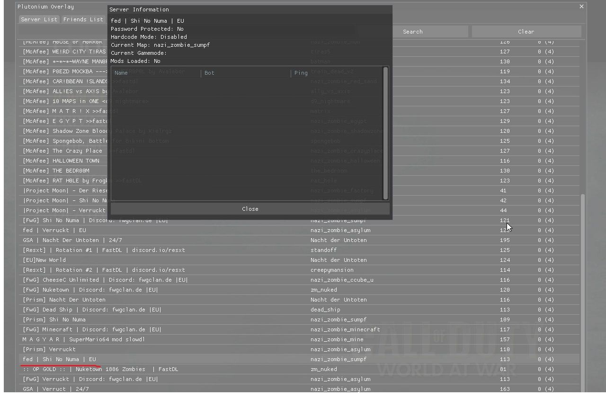Select '[McAfee] WE!RD C!TY T!RAS' server
The height and width of the screenshot is (397, 606).
63,52
